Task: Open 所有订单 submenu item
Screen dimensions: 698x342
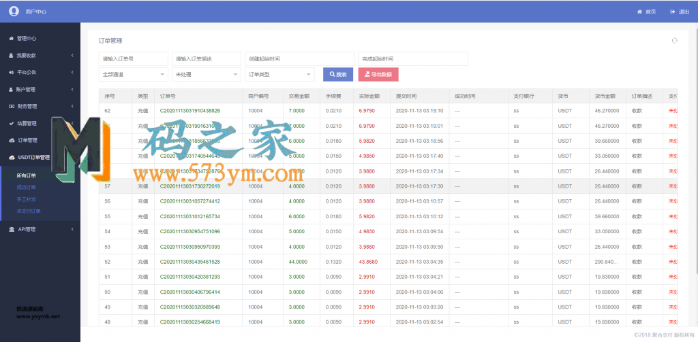Action: (x=27, y=175)
